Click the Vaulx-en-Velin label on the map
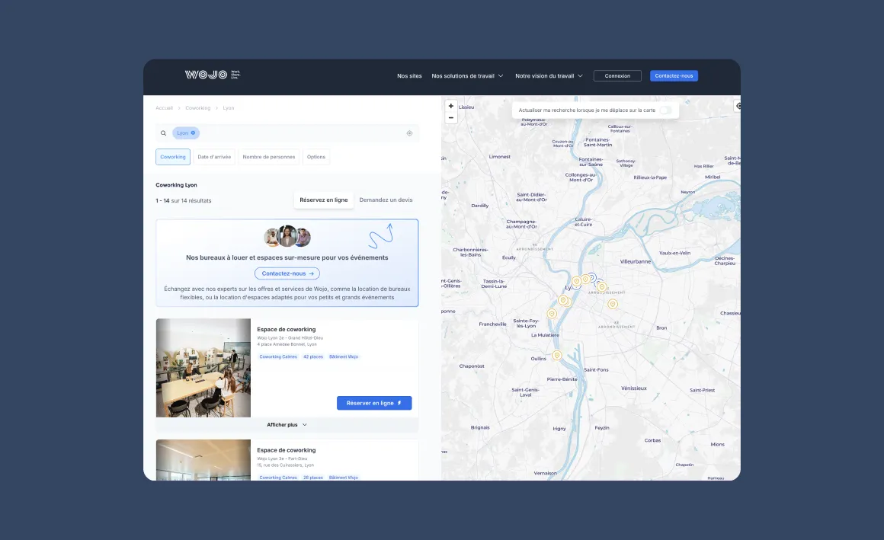 pyautogui.click(x=675, y=253)
